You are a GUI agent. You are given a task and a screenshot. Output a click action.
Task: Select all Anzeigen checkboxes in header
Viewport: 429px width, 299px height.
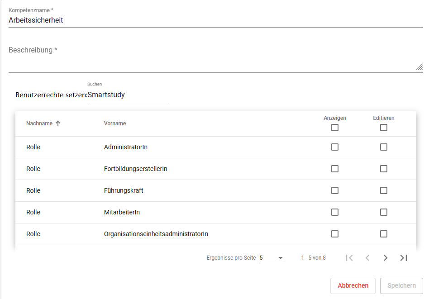pos(335,128)
